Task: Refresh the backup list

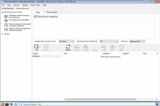Action: [x=68, y=48]
